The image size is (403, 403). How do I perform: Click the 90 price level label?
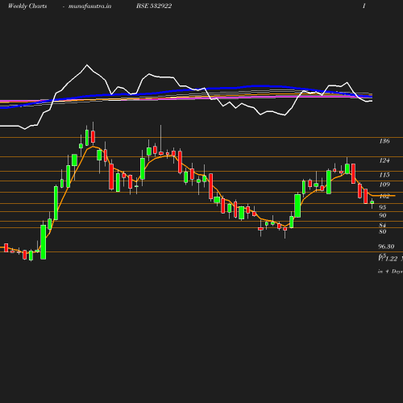[383, 215]
